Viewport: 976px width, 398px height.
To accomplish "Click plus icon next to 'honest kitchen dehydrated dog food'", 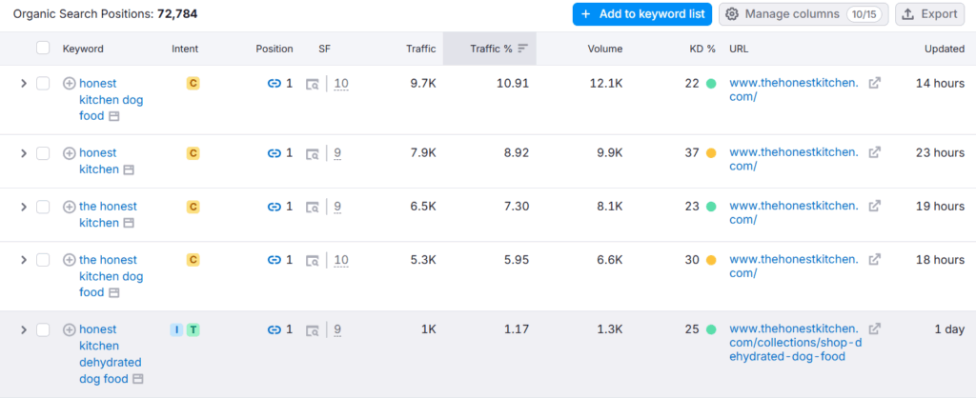I will [70, 329].
